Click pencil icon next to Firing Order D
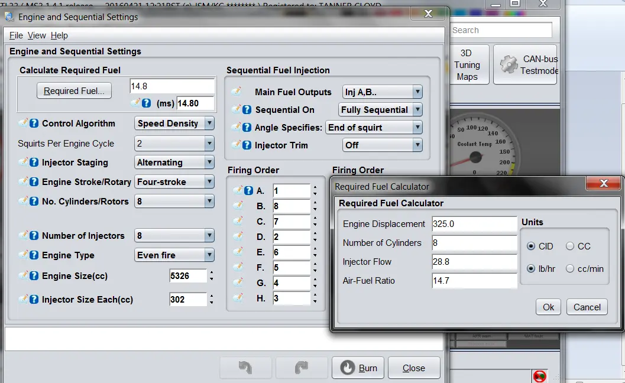This screenshot has height=383, width=625. click(x=238, y=237)
